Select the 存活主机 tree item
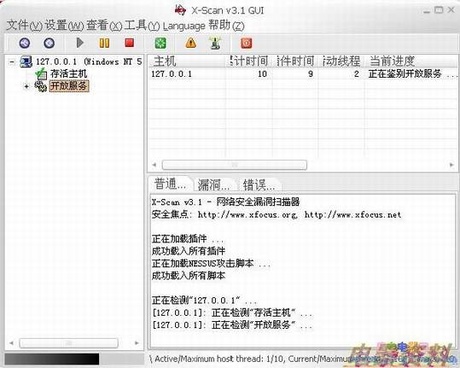 point(68,73)
